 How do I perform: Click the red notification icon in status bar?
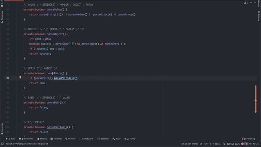point(242,144)
